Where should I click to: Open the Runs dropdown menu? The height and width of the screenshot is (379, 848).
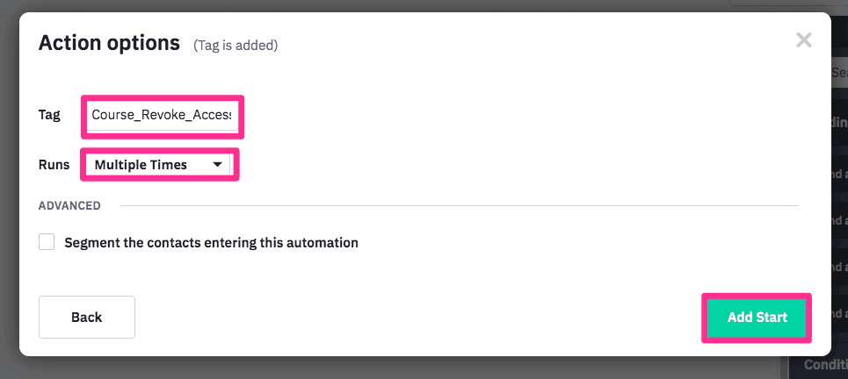point(158,165)
